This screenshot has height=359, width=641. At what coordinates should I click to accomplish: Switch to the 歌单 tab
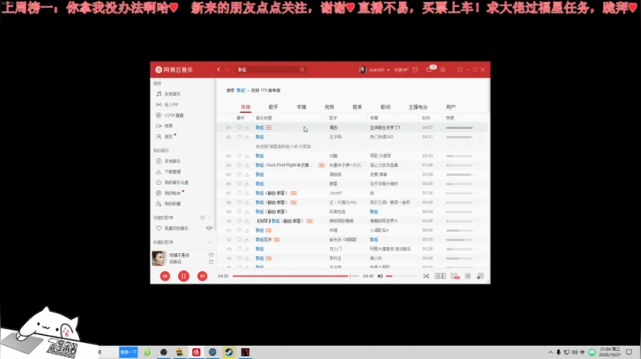click(357, 107)
